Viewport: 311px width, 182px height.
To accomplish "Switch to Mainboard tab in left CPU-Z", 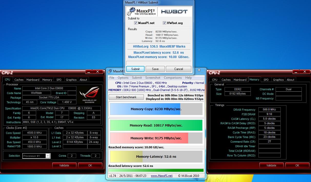I will (33, 80).
